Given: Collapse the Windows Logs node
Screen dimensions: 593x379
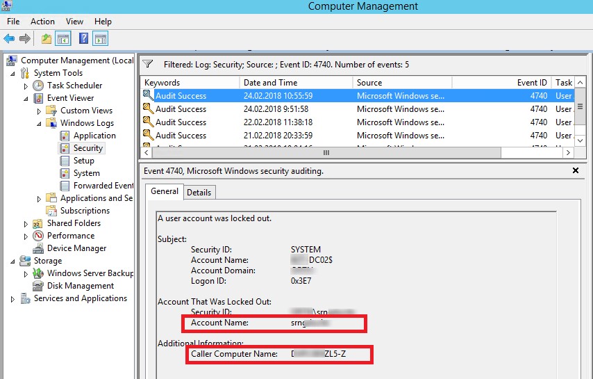Looking at the screenshot, I should (x=39, y=123).
